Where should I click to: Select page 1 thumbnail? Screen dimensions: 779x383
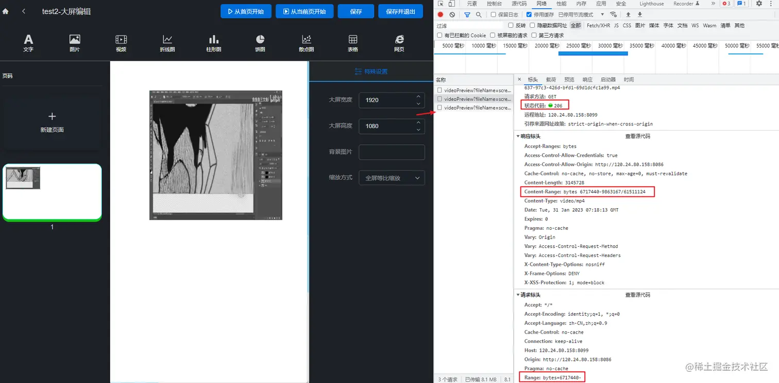52,192
